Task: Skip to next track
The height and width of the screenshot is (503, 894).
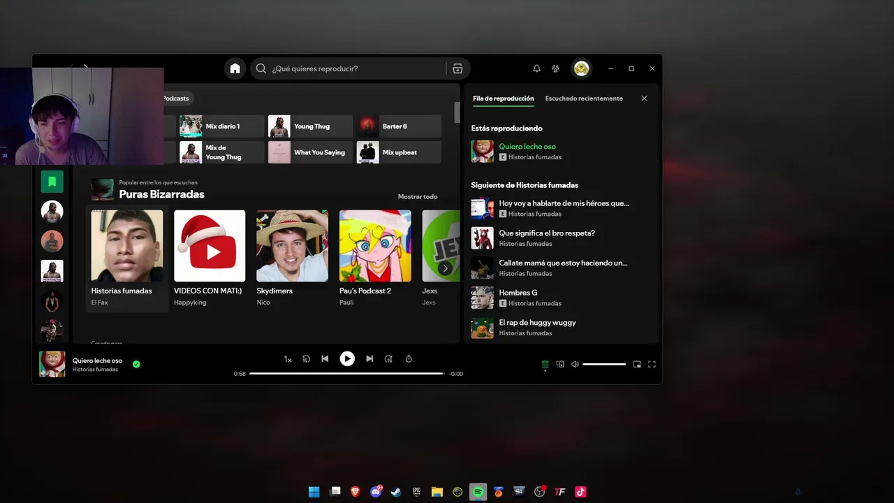Action: [x=369, y=359]
